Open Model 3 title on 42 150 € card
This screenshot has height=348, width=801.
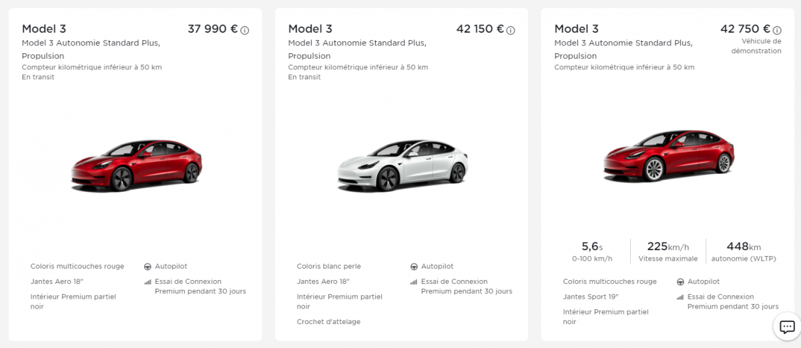click(310, 29)
